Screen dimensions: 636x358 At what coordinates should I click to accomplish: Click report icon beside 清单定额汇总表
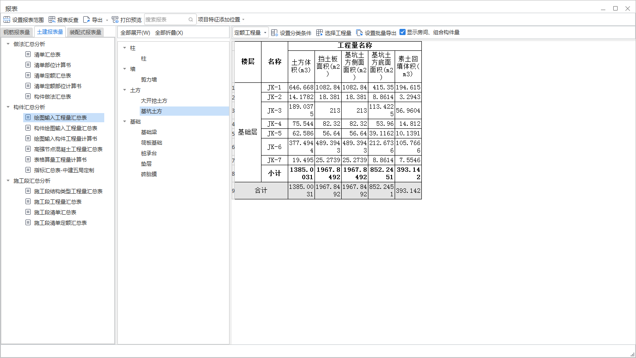[x=28, y=75]
